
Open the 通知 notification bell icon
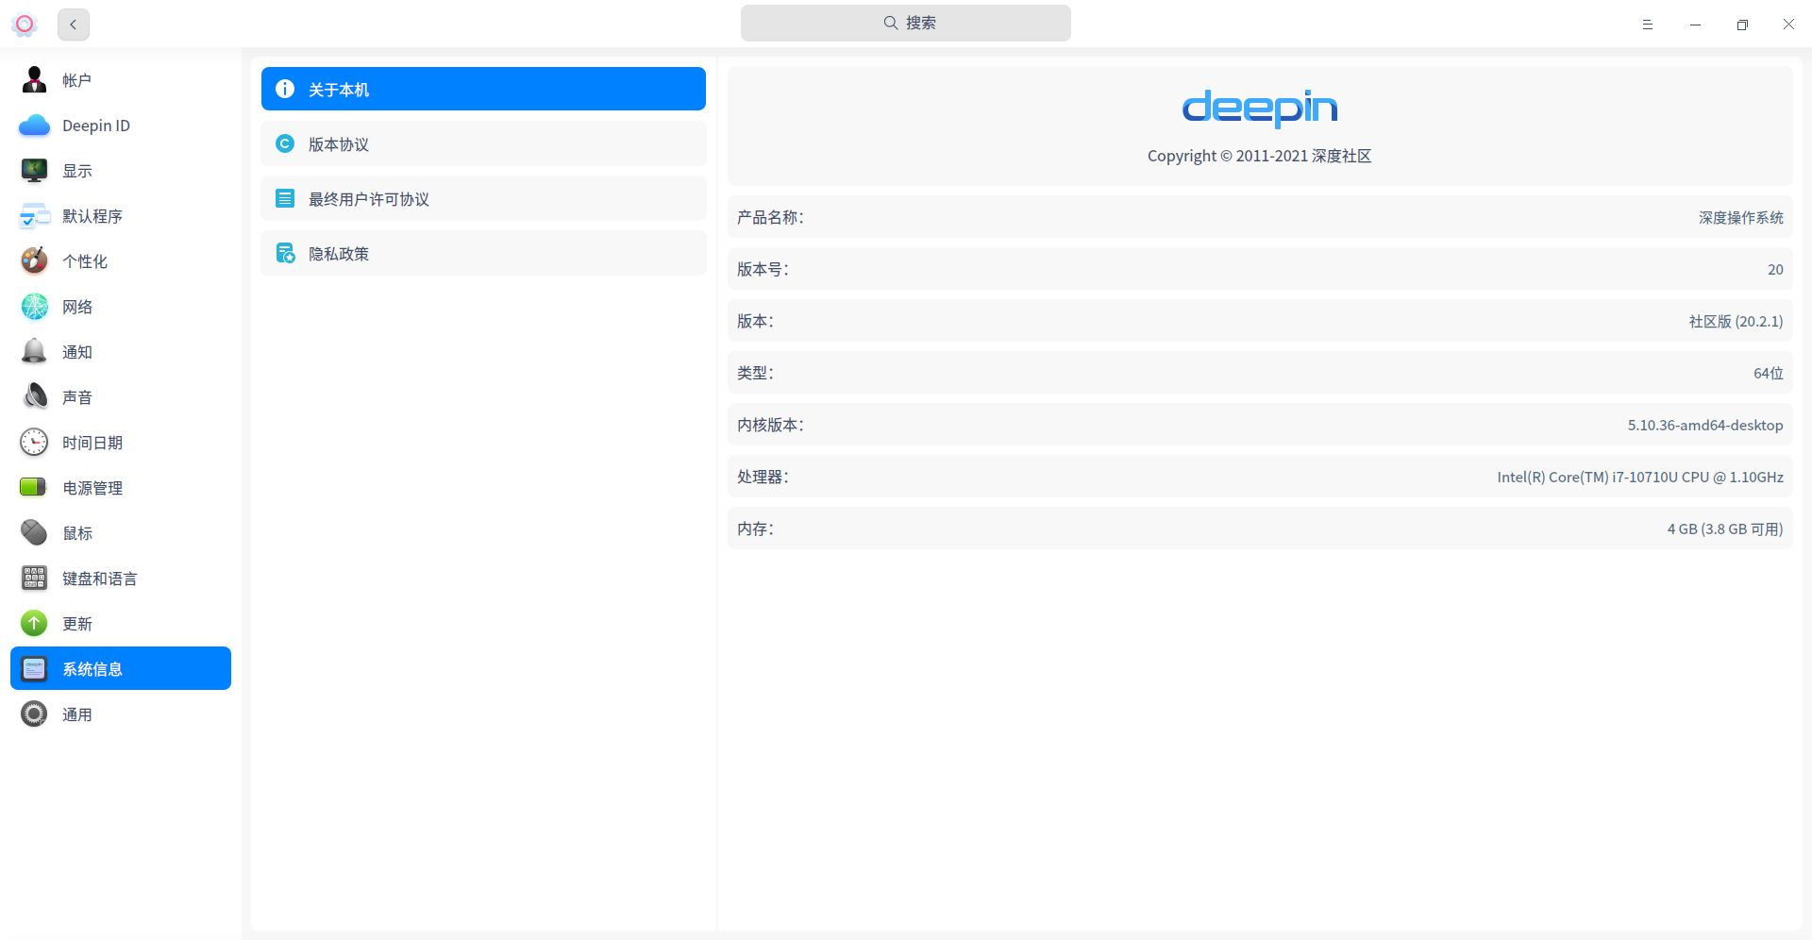coord(34,352)
